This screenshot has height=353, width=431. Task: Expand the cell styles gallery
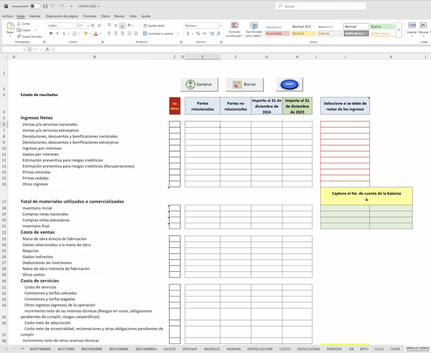[399, 30]
